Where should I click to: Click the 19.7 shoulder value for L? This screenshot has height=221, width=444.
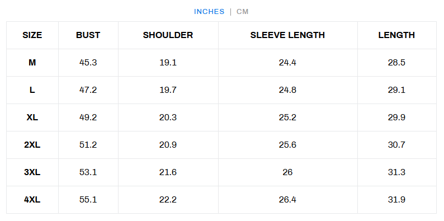[x=168, y=90]
